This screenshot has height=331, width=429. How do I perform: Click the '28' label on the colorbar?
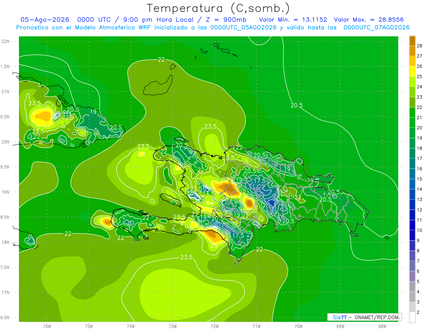[x=420, y=46]
